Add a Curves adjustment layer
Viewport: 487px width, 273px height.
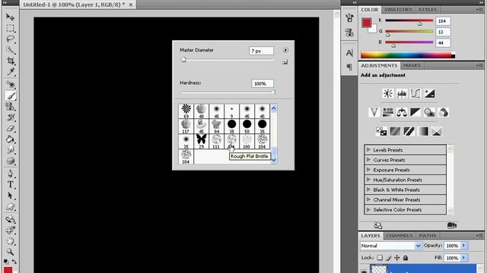coord(415,93)
